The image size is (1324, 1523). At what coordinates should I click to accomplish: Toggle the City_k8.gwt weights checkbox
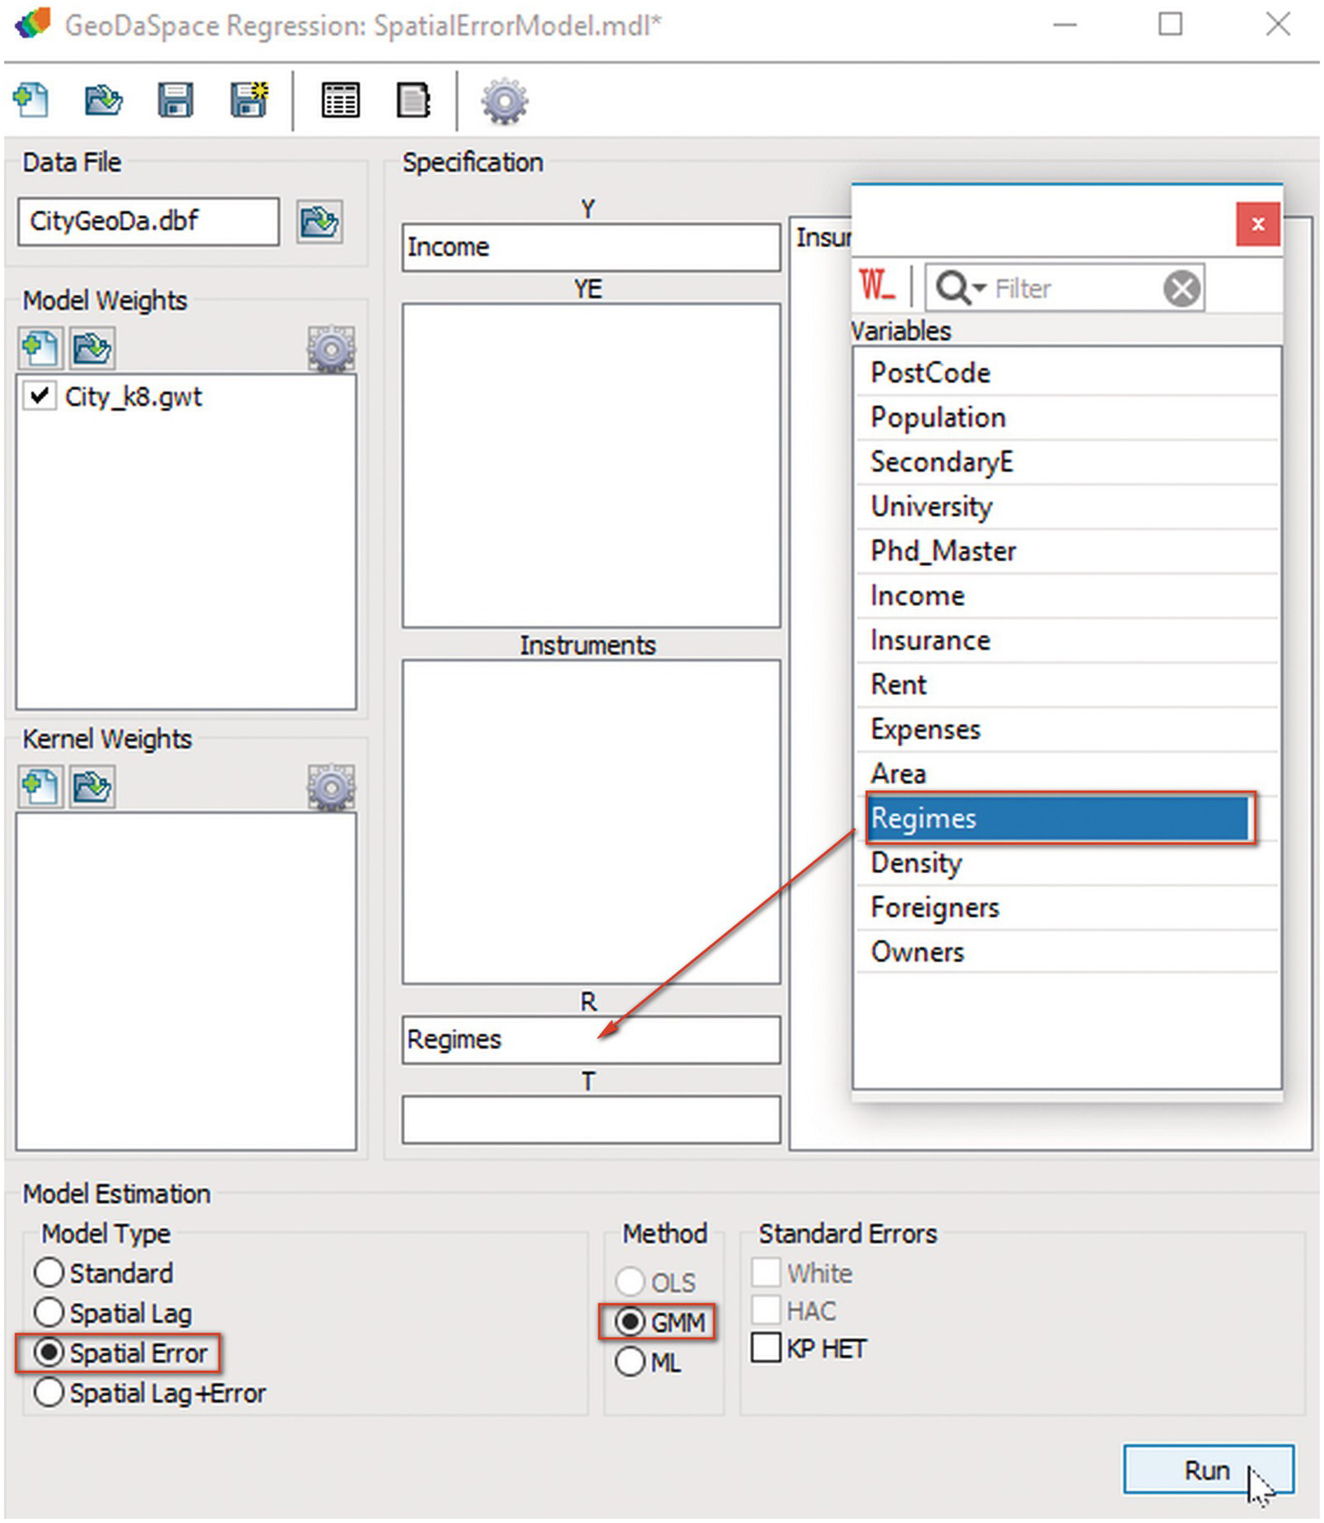[x=40, y=396]
